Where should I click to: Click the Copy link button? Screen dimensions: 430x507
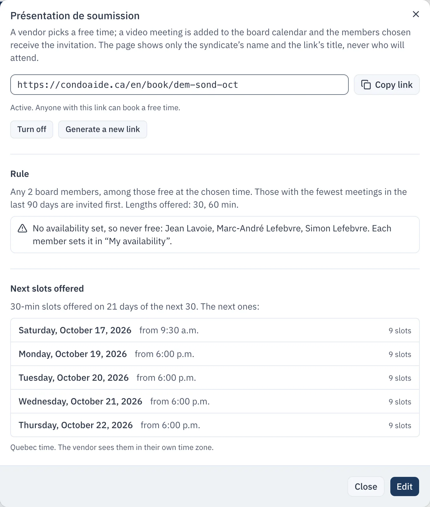pos(386,85)
